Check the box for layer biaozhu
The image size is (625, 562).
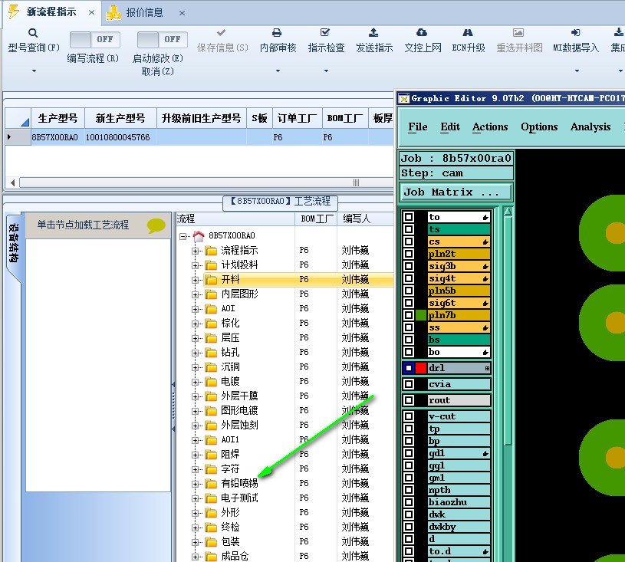click(x=409, y=502)
